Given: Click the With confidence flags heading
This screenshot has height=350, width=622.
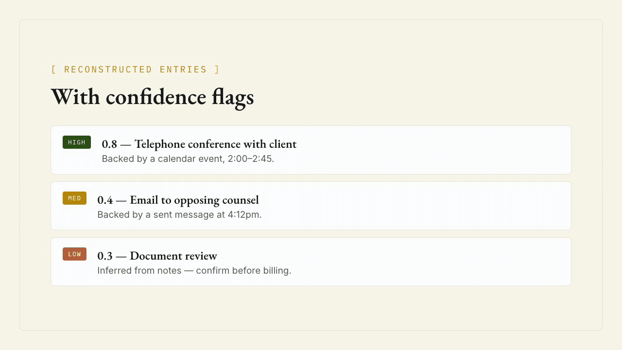Looking at the screenshot, I should pyautogui.click(x=153, y=96).
